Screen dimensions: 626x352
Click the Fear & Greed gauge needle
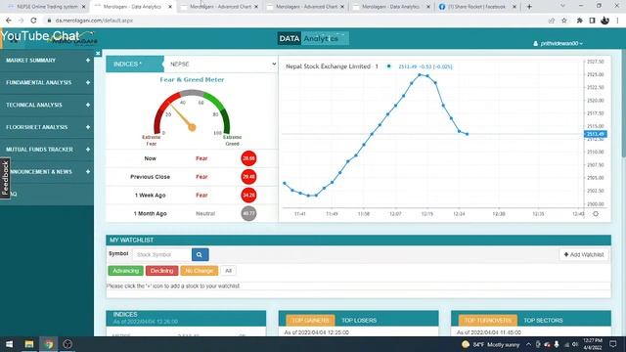click(x=183, y=117)
